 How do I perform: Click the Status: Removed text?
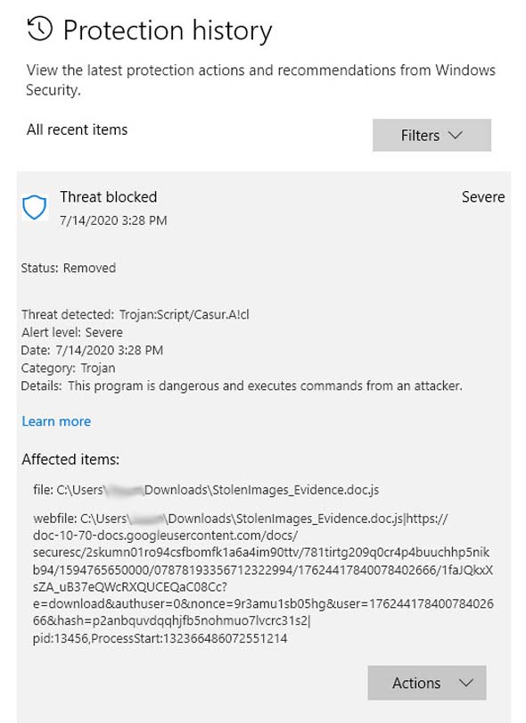68,268
